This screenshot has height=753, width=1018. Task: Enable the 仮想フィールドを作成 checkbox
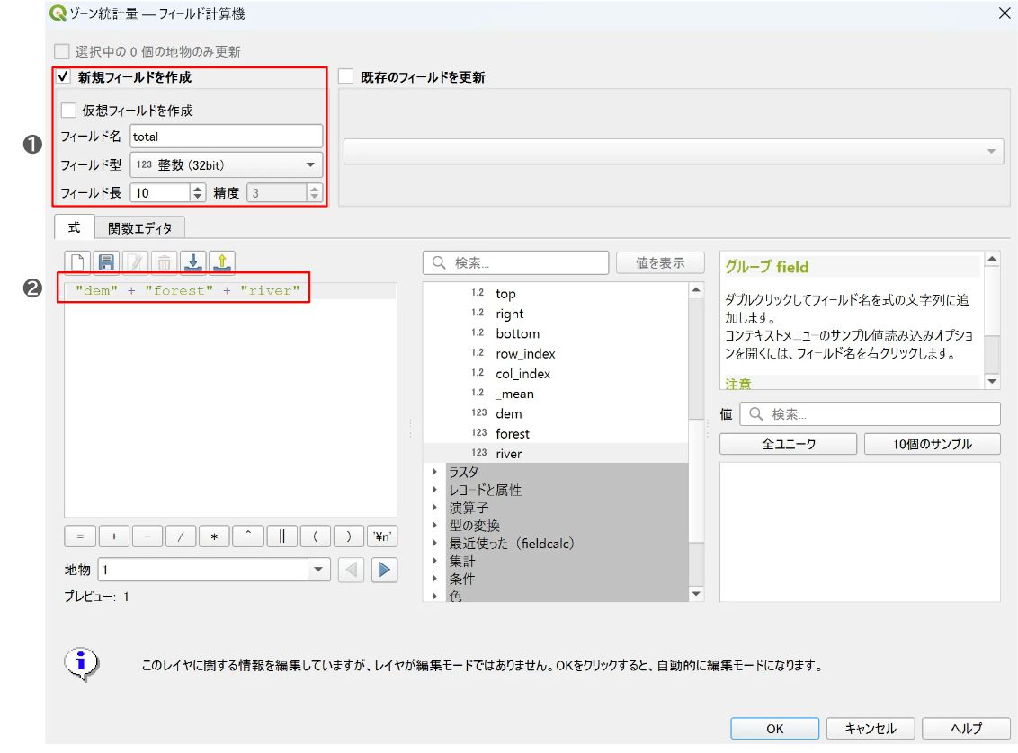pos(68,111)
